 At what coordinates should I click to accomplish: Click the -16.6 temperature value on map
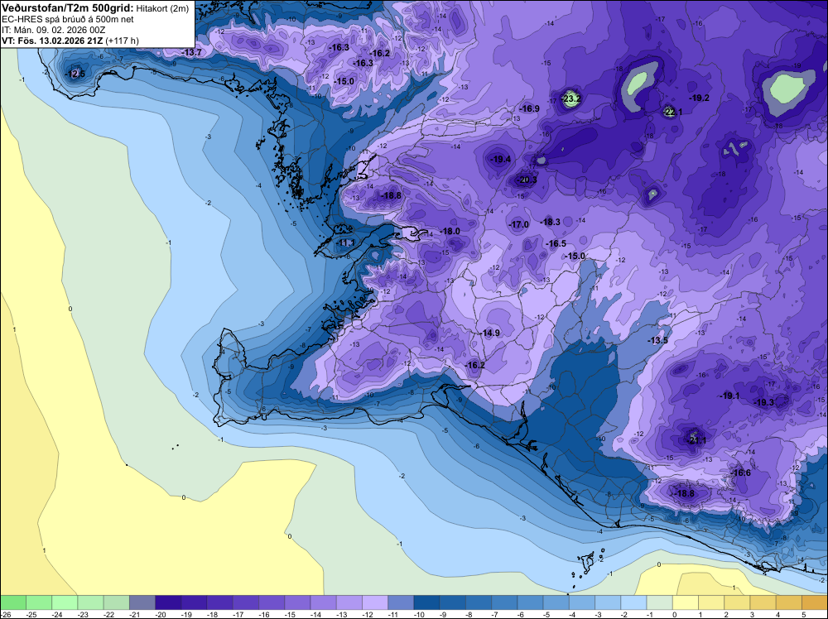pyautogui.click(x=741, y=473)
